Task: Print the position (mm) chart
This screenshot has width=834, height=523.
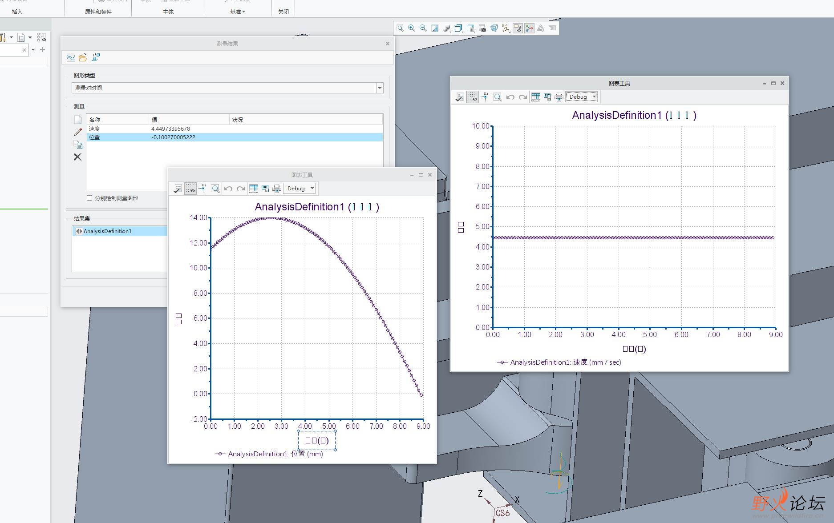Action: (277, 189)
